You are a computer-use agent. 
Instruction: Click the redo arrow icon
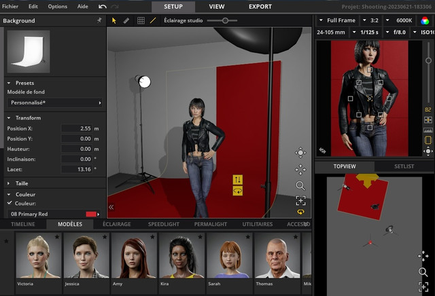pyautogui.click(x=115, y=6)
